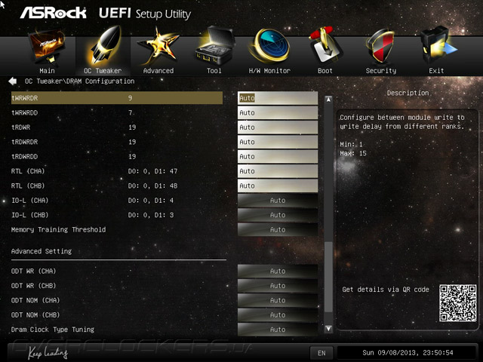The height and width of the screenshot is (362, 483).
Task: Go back using the white arrow icon
Action: tap(13, 81)
